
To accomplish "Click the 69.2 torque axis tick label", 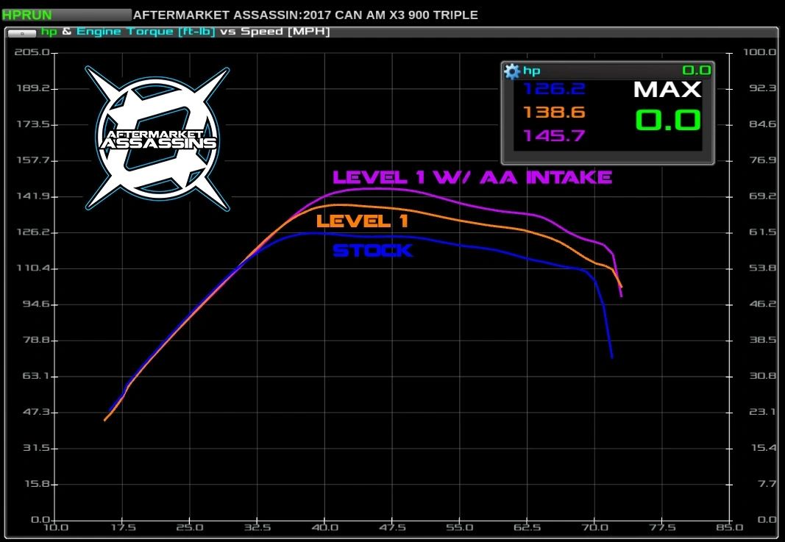I will [762, 196].
